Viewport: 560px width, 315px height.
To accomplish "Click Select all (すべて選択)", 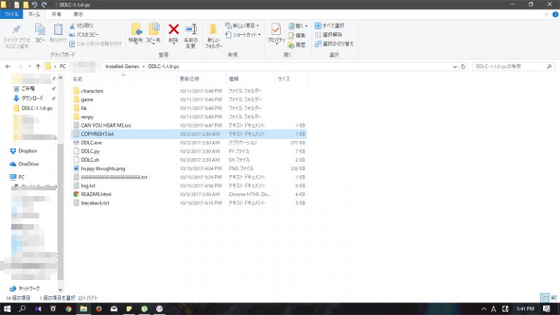I will [x=330, y=26].
